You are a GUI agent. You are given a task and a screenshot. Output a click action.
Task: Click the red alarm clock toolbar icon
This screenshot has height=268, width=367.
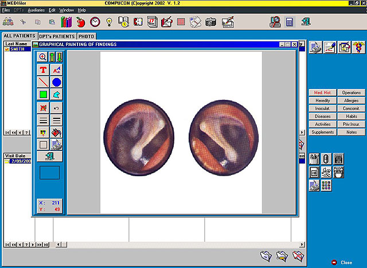[95, 22]
